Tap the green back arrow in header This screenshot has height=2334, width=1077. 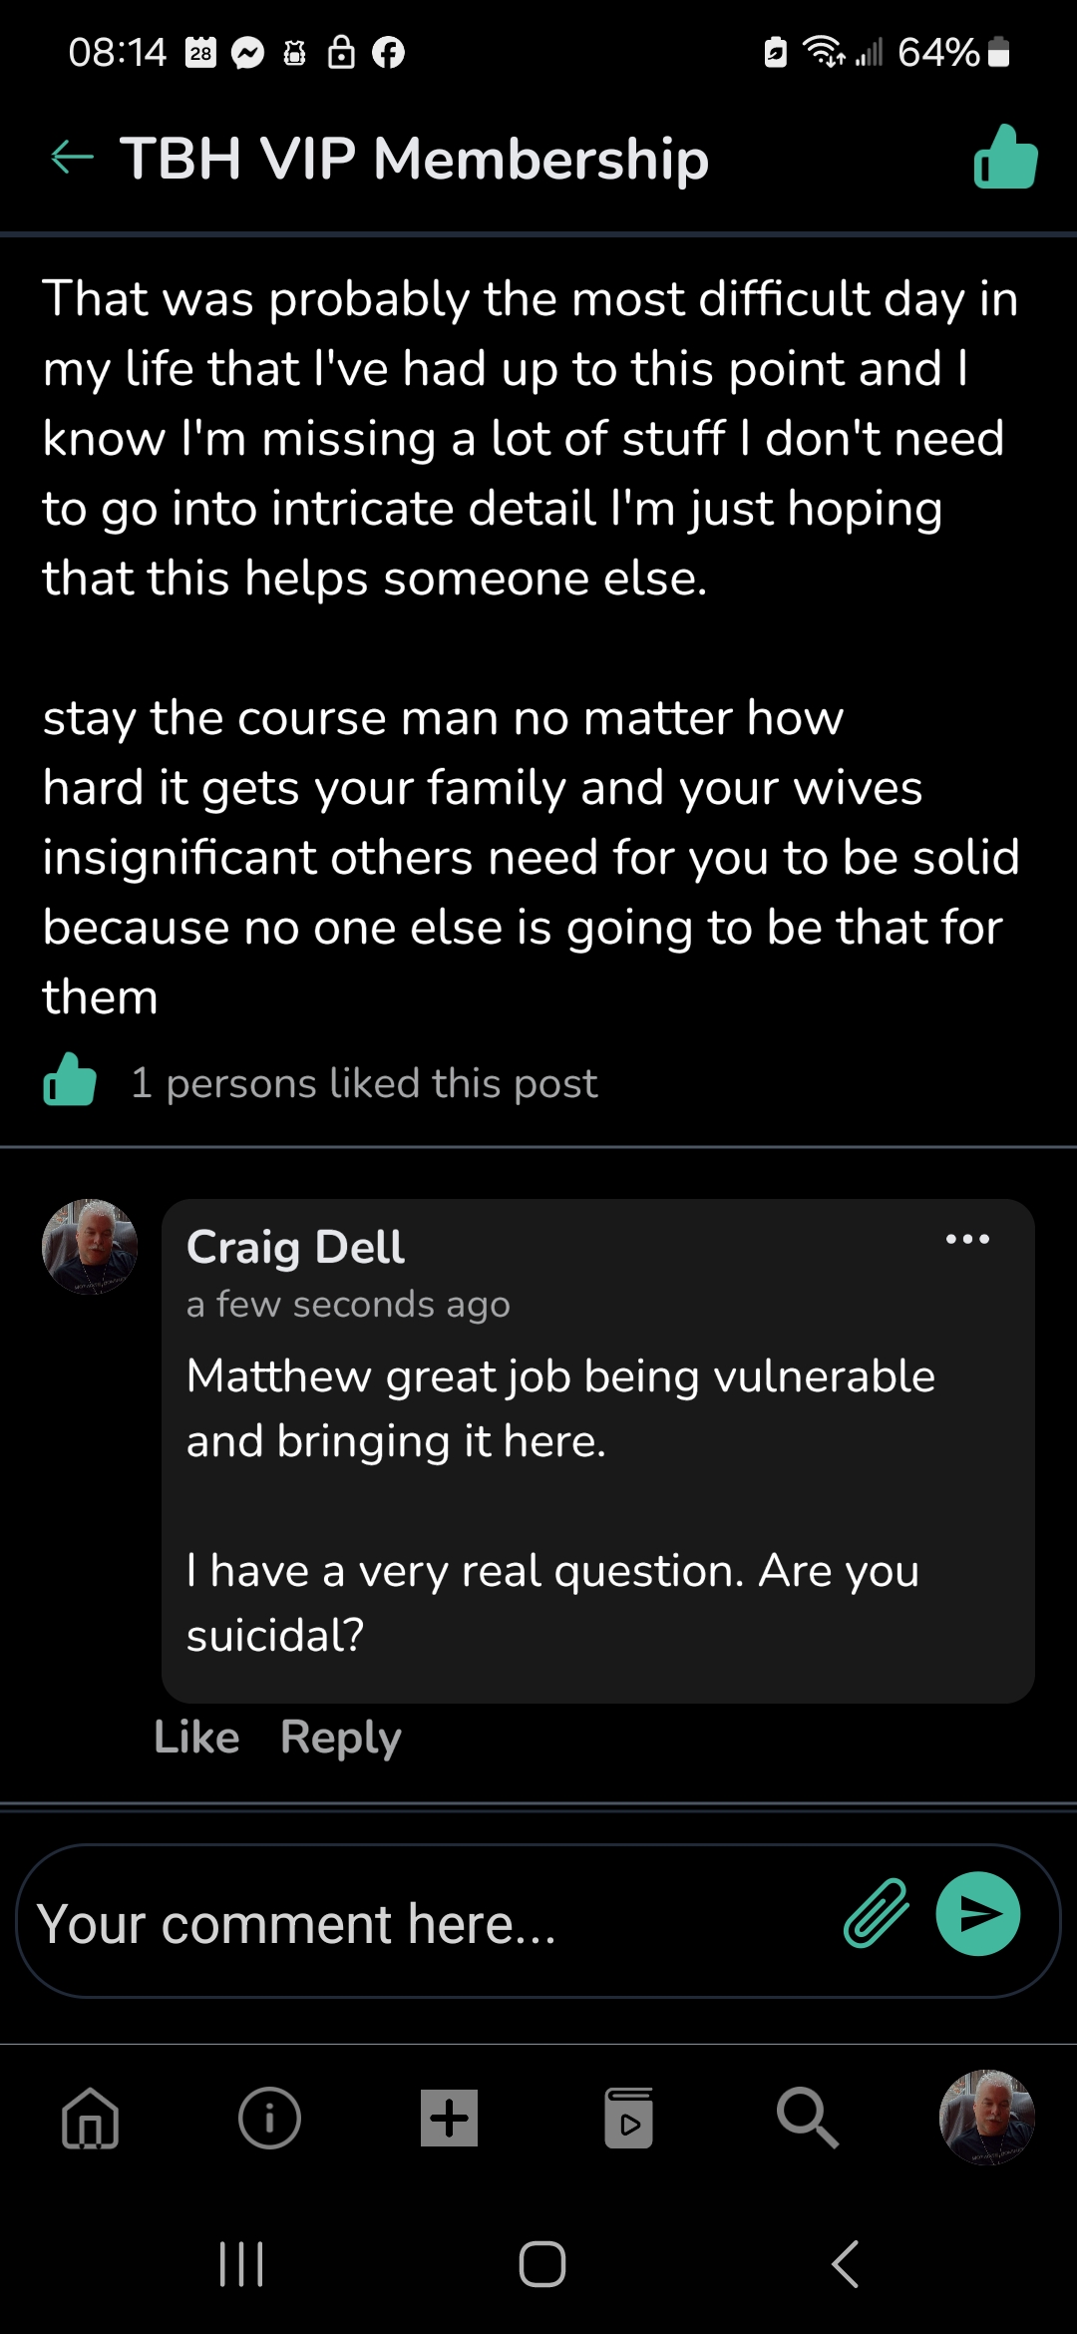tap(72, 158)
